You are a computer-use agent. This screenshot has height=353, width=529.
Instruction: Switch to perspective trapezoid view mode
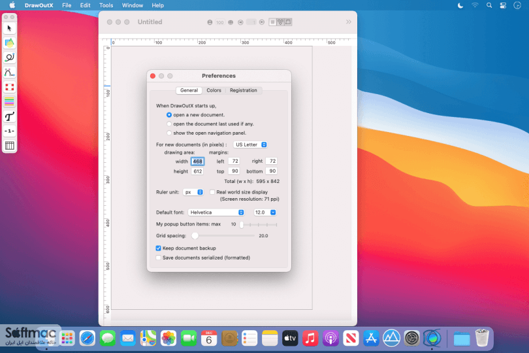click(288, 22)
